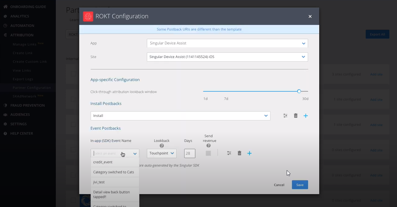This screenshot has height=207, width=397.
Task: Click the Fraud Prevention shield icon
Action: point(5,105)
